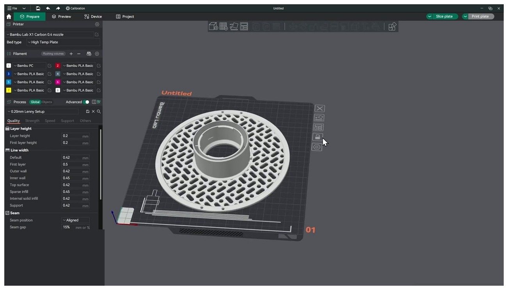Open the Seam position Aligned dropdown

pos(76,220)
